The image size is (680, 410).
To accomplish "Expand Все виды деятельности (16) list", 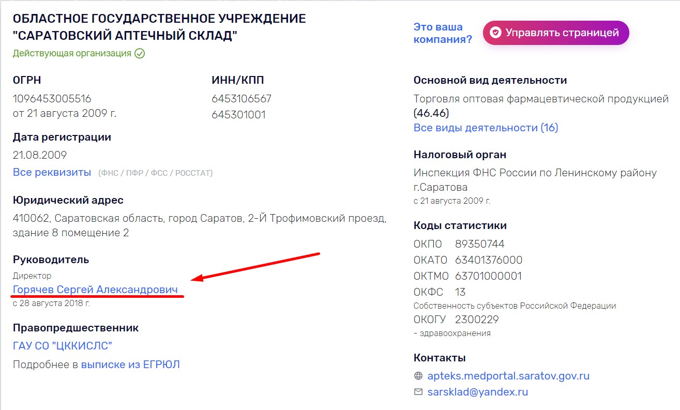I will 486,128.
